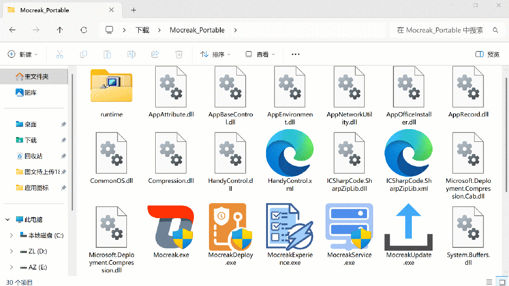
Task: Open the runtime folder icon
Action: (111, 86)
